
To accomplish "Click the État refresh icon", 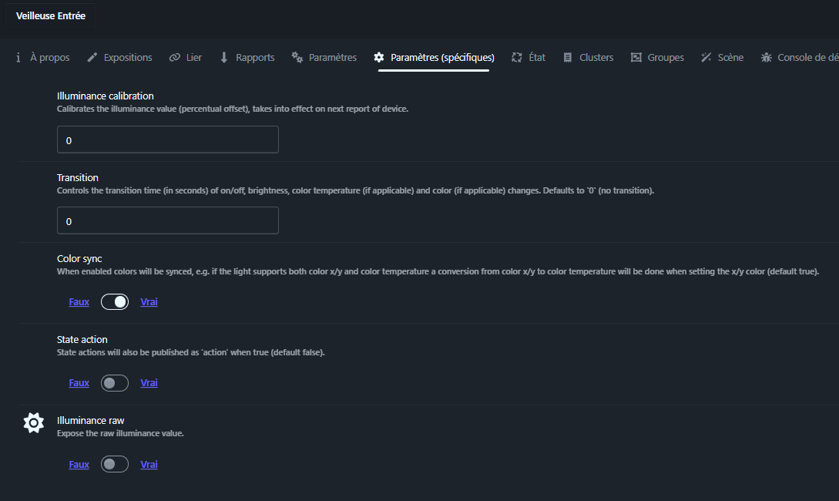I will pos(517,58).
